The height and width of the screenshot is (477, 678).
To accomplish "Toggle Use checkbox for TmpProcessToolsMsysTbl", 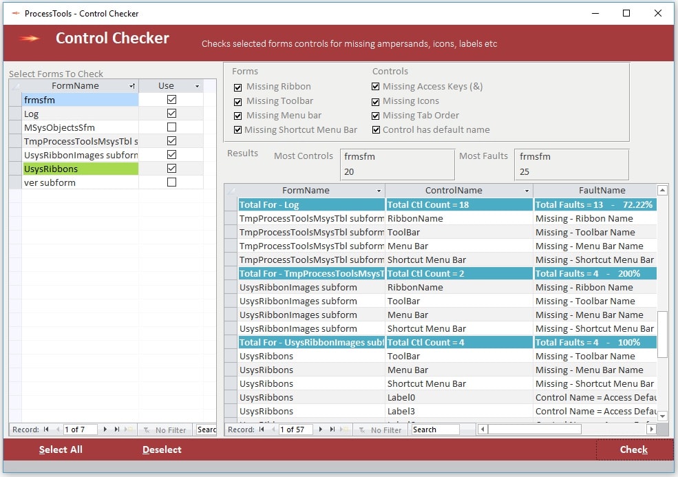I will [x=171, y=141].
